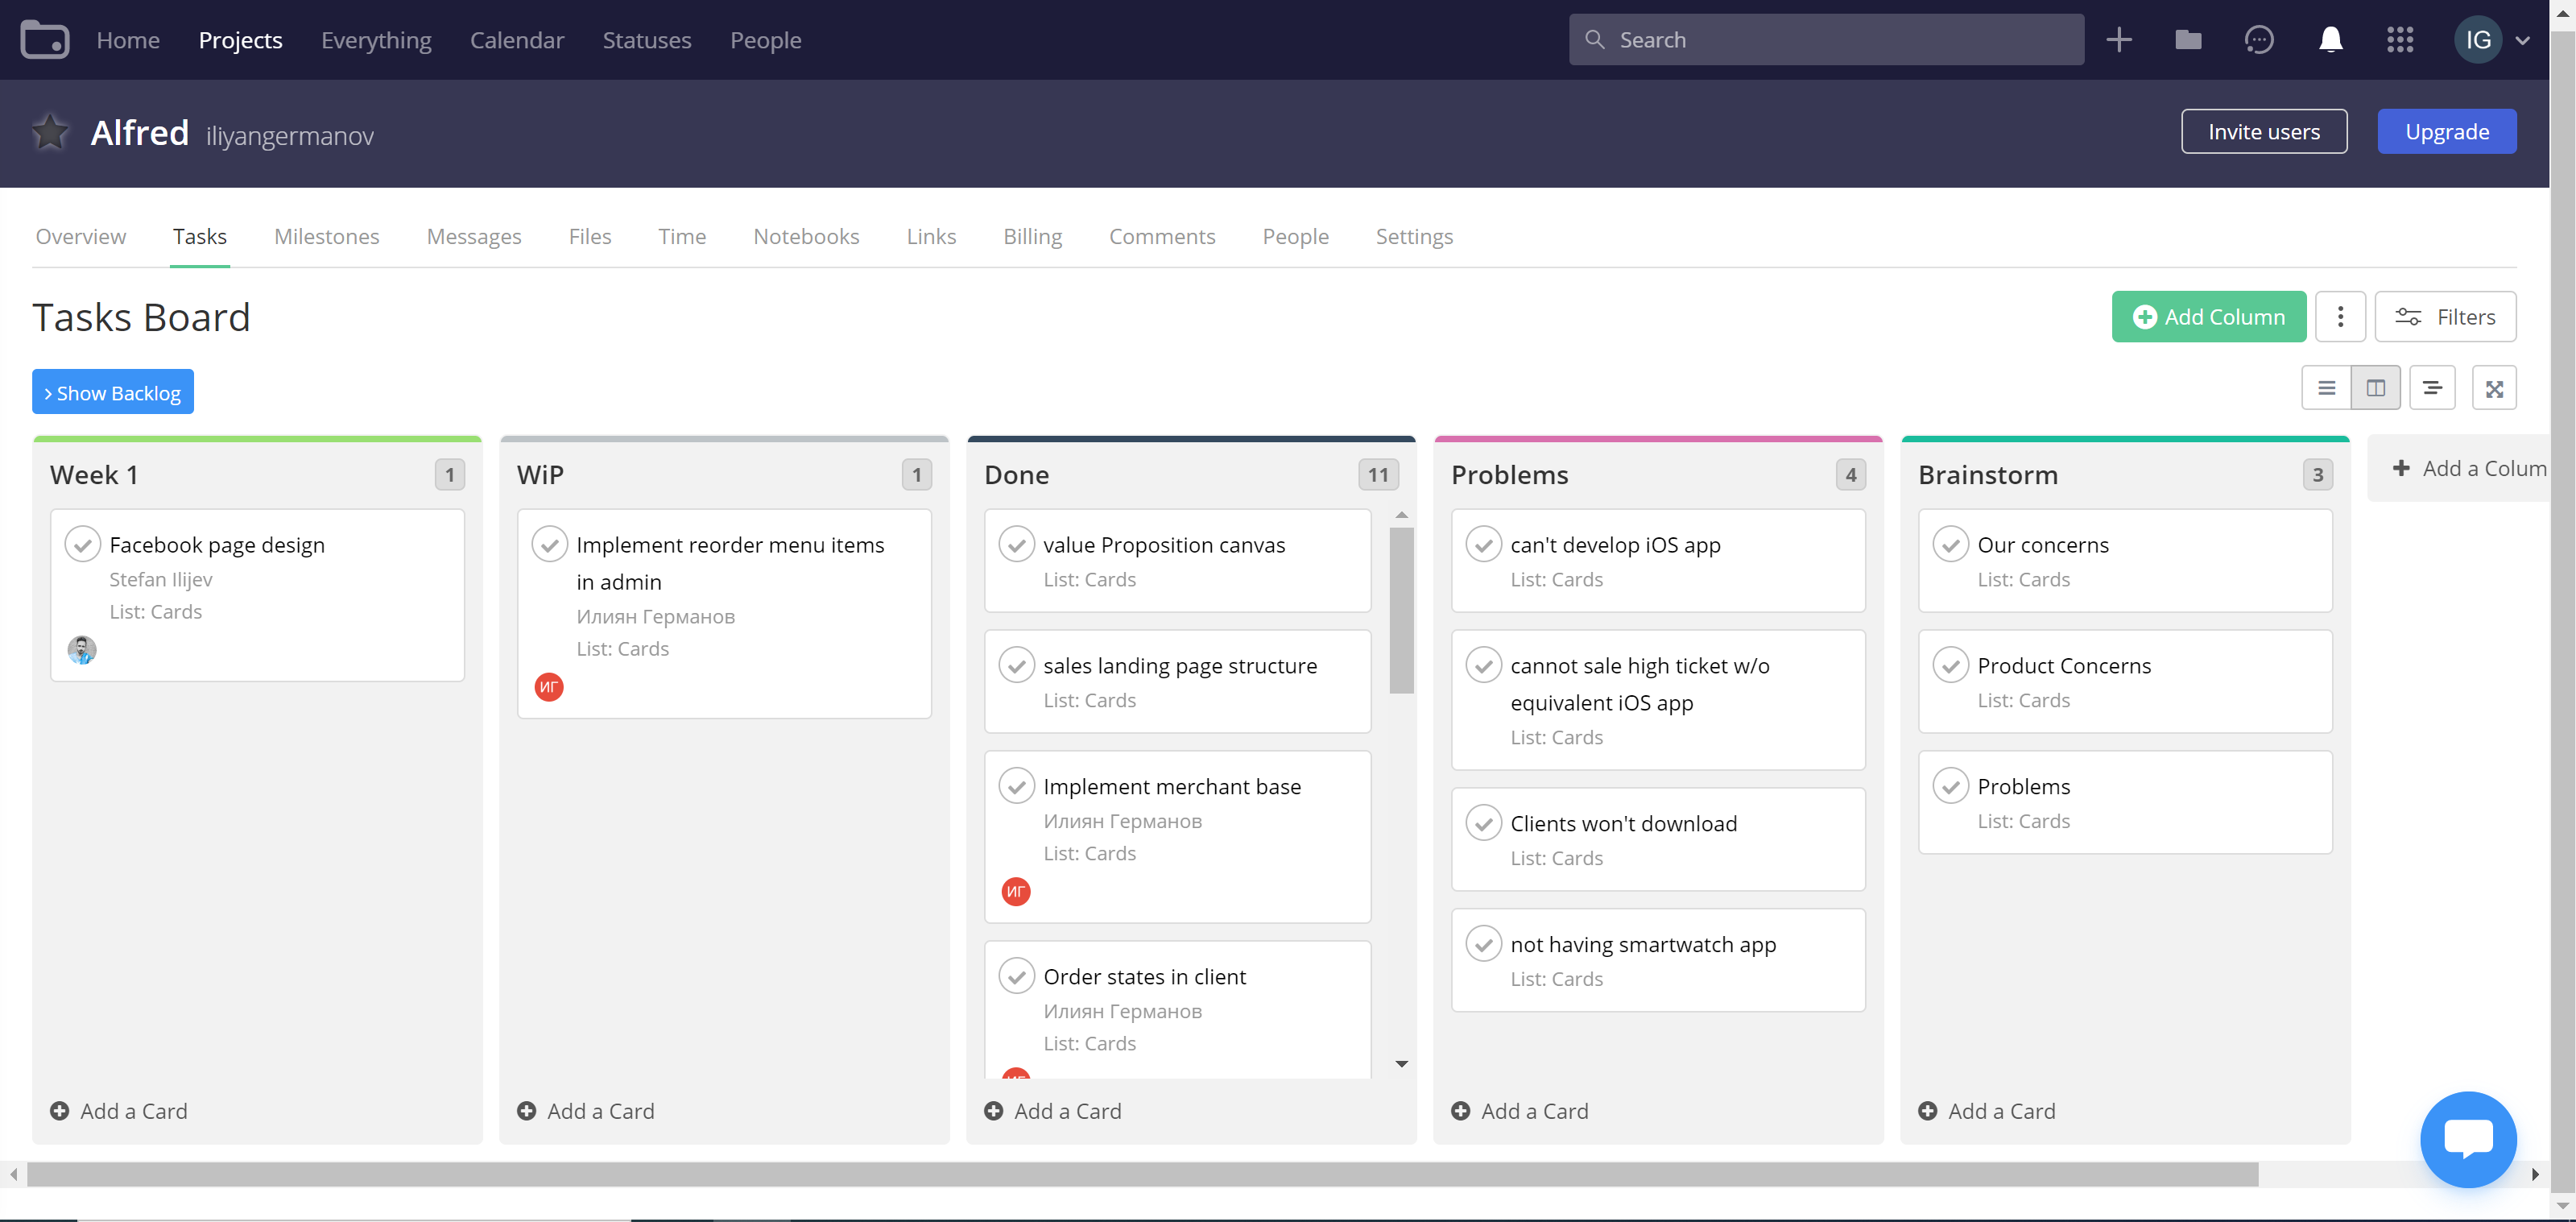Viewport: 2576px width, 1222px height.
Task: Open the account dropdown next to IG avatar
Action: tap(2524, 40)
